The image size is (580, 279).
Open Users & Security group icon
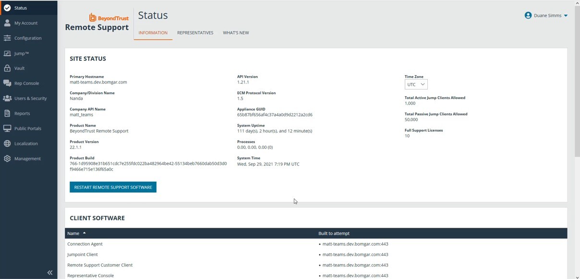coord(7,98)
